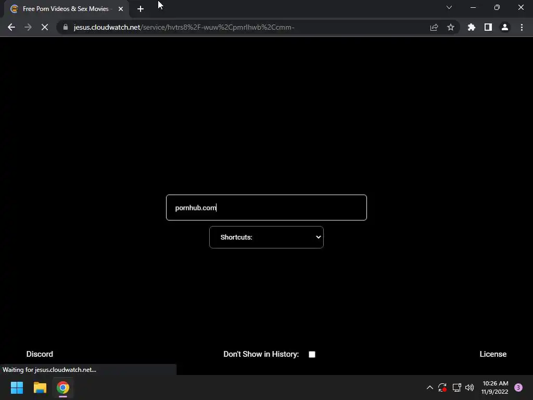Viewport: 533px width, 400px height.
Task: Open the tab search chevron
Action: [449, 7]
